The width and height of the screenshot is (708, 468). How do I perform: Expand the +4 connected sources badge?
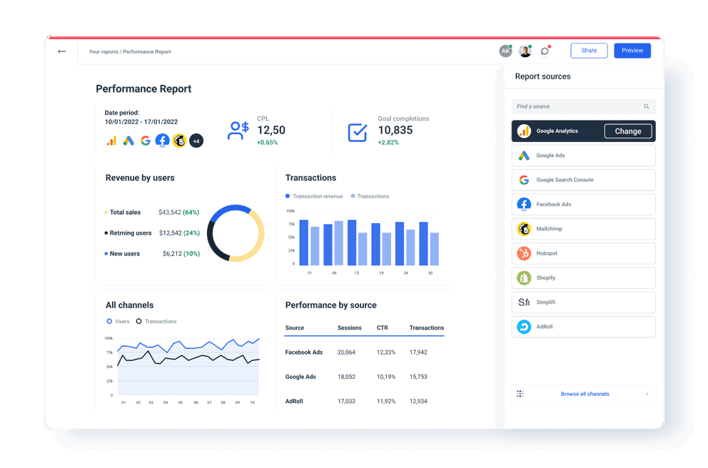[x=196, y=141]
